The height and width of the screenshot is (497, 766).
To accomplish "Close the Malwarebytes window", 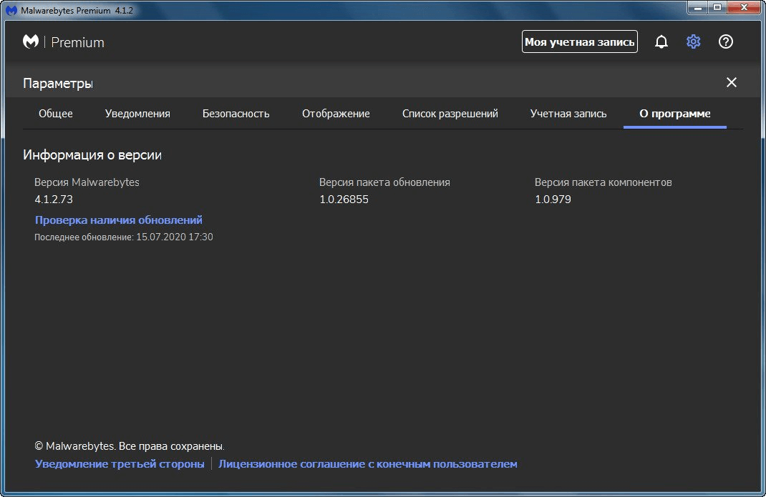I will pyautogui.click(x=744, y=8).
